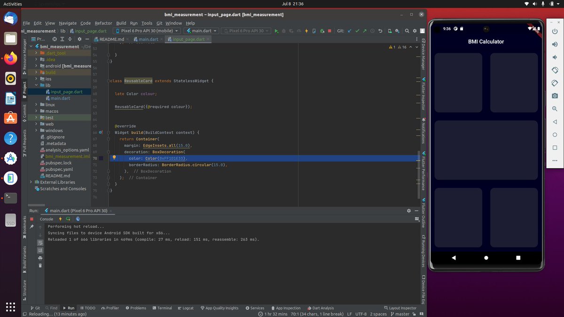This screenshot has height=317, width=564.
Task: Open Search Everywhere with the magnifier icon
Action: pyautogui.click(x=407, y=31)
